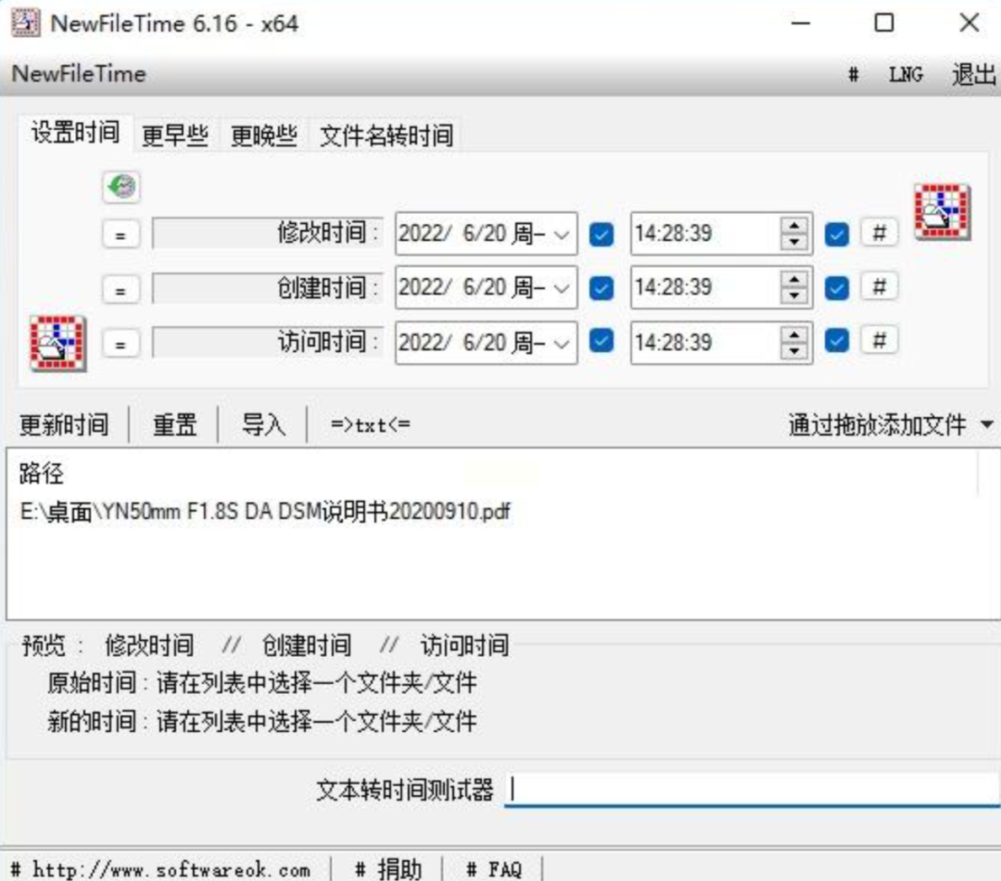Open the LNG language menu
Screen dimensions: 1001x881
click(906, 75)
